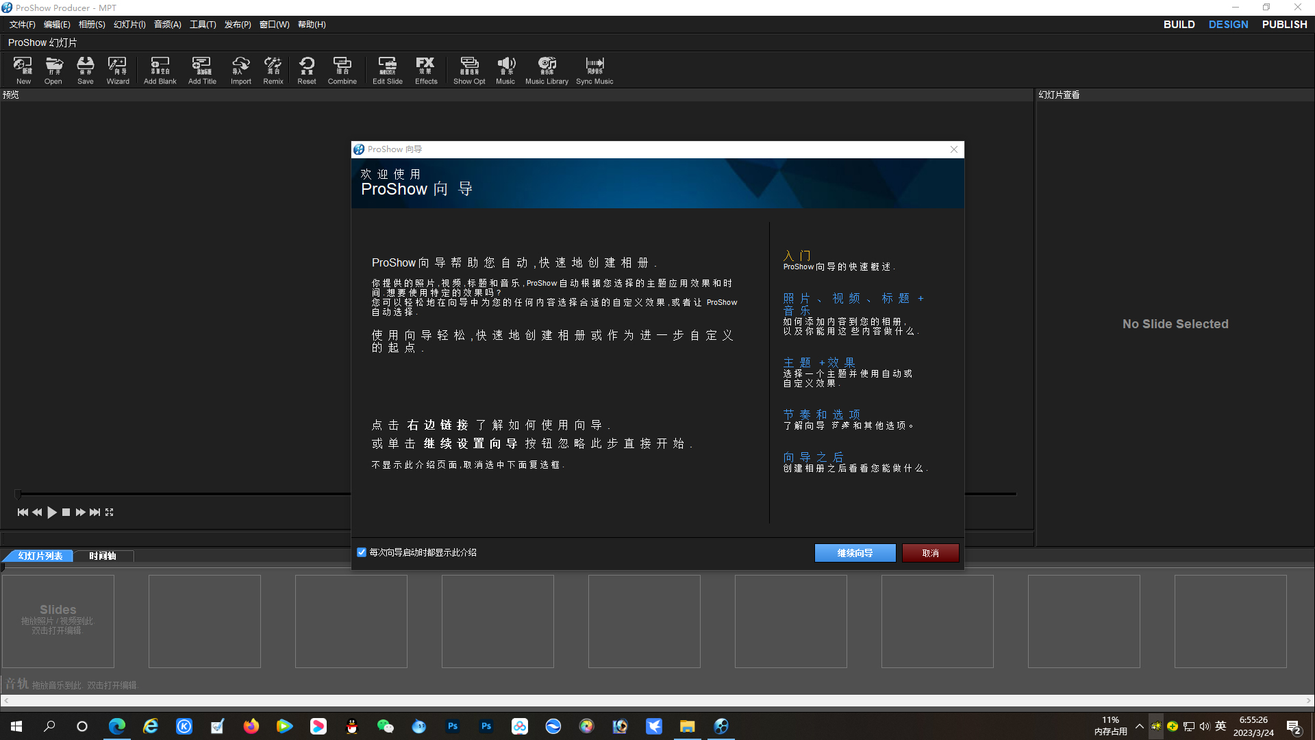Import content using the Import icon

(x=241, y=71)
